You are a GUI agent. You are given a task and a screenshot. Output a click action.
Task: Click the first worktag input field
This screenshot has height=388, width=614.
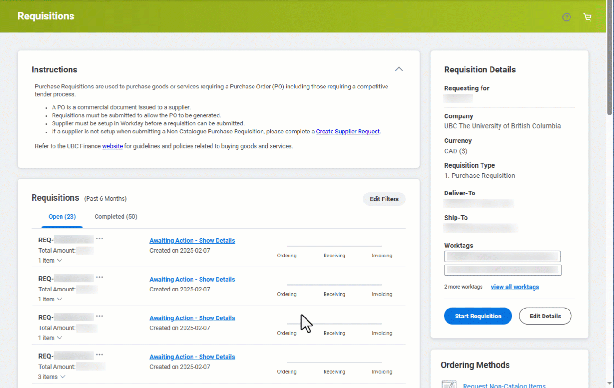[x=502, y=256]
